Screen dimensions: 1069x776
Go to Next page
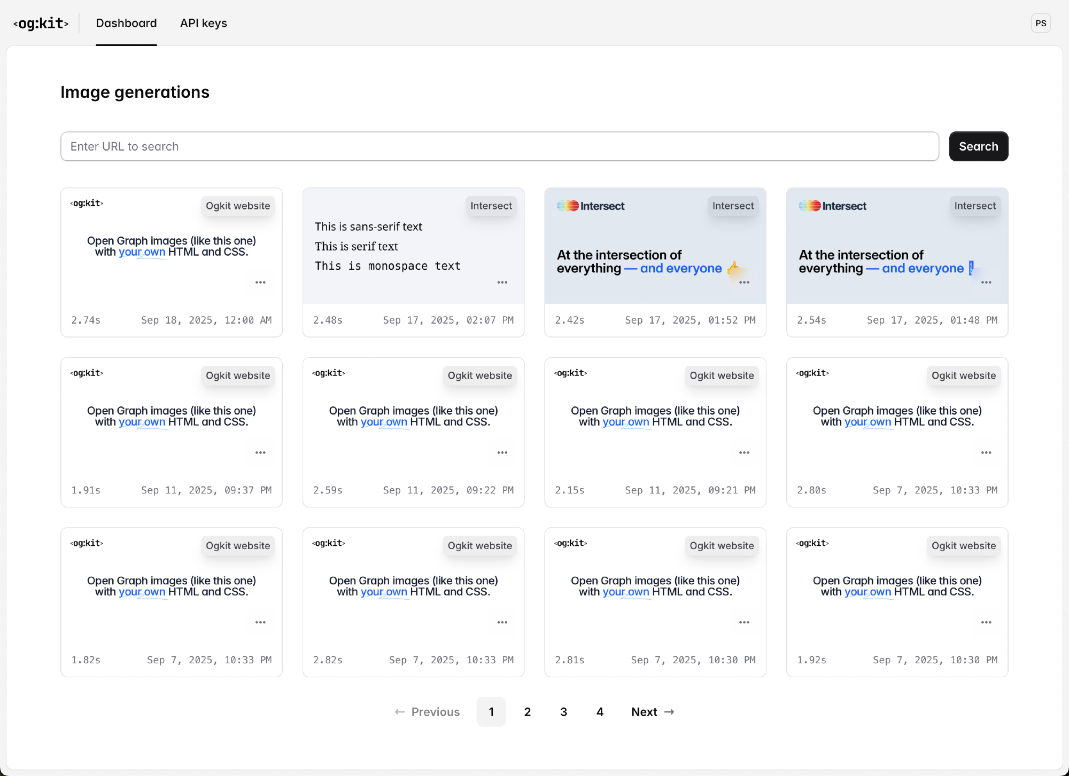point(652,712)
